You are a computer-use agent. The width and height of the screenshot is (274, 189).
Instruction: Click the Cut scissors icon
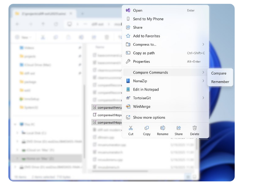(131, 128)
